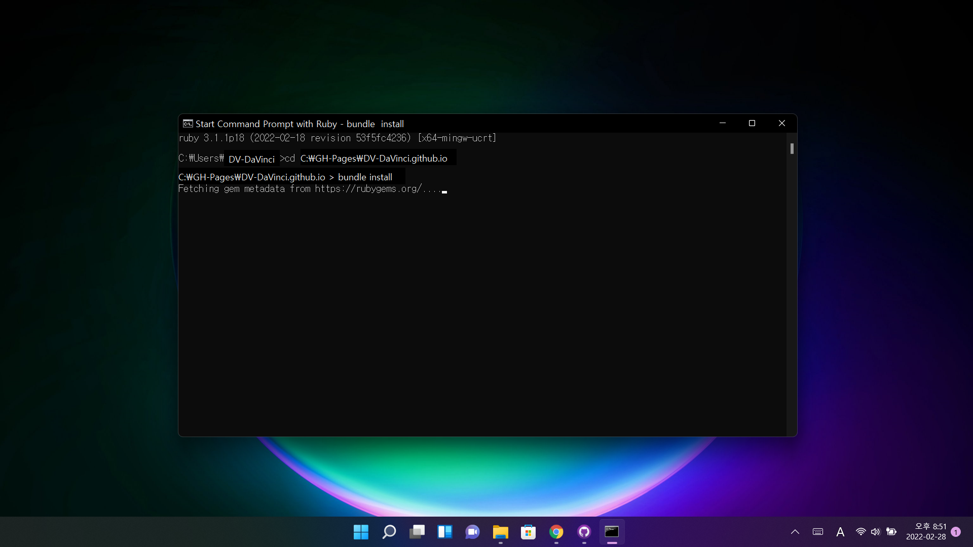Open the Command Prompt window system menu icon
The width and height of the screenshot is (973, 547).
point(188,124)
